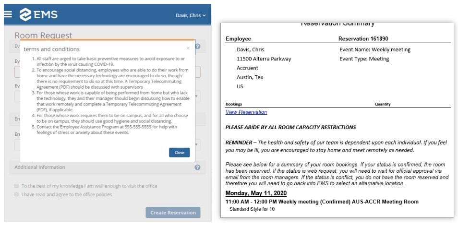The width and height of the screenshot is (458, 227).
Task: Select the Weekly meeting (Confirmed) booking line
Action: pos(322,202)
